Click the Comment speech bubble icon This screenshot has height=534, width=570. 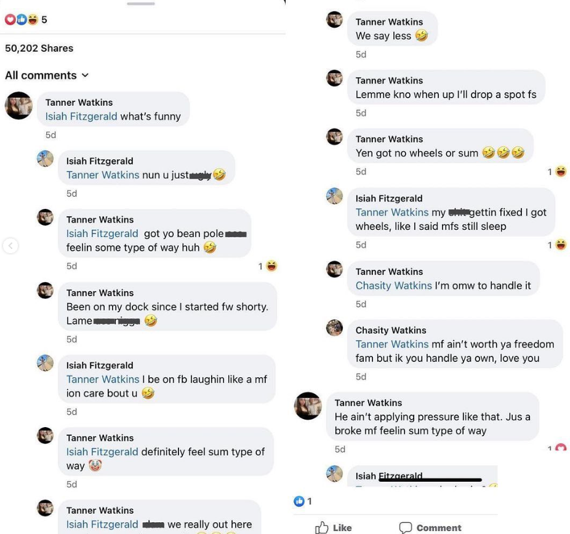405,527
